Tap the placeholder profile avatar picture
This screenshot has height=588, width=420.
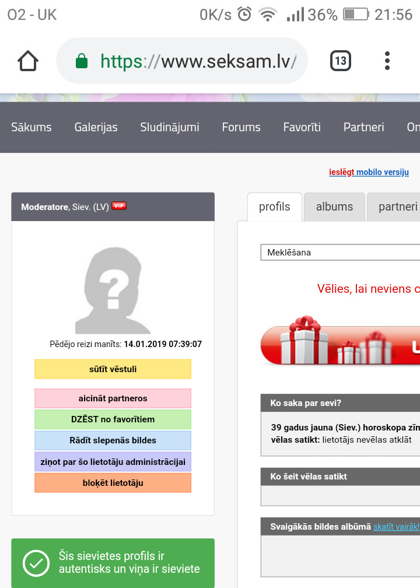click(x=113, y=290)
